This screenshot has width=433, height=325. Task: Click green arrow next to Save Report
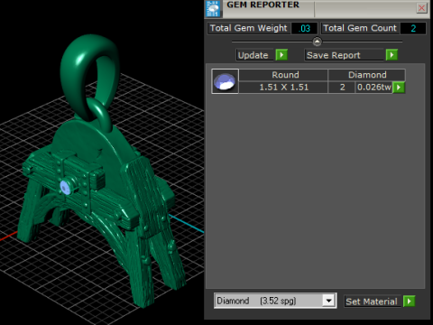392,55
